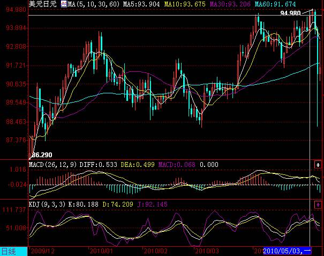Screen dimensions: 324x256
Task: Click the 94.980 high price annotation
Action: click(x=290, y=13)
